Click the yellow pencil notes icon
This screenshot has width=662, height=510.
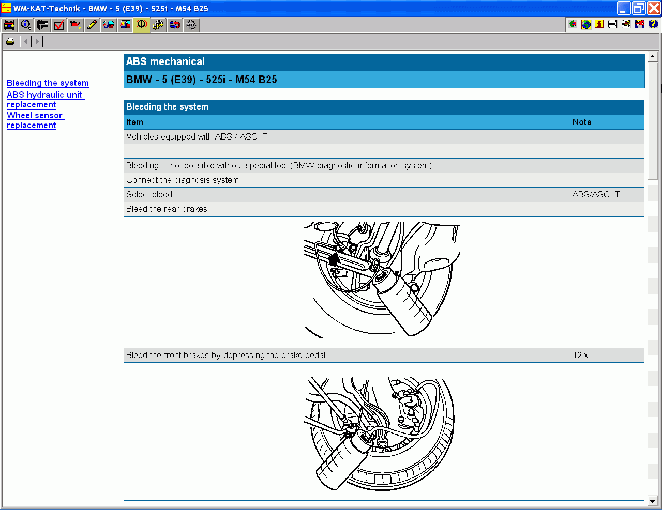92,25
